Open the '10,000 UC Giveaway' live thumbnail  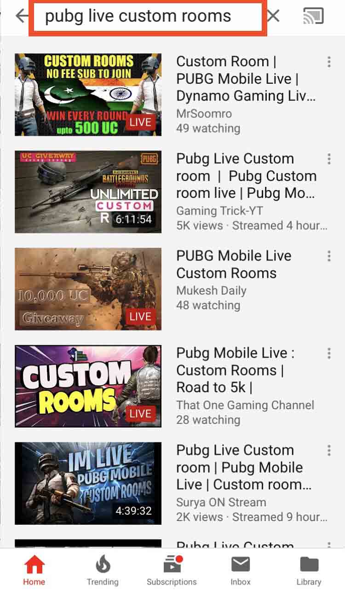[x=88, y=289]
